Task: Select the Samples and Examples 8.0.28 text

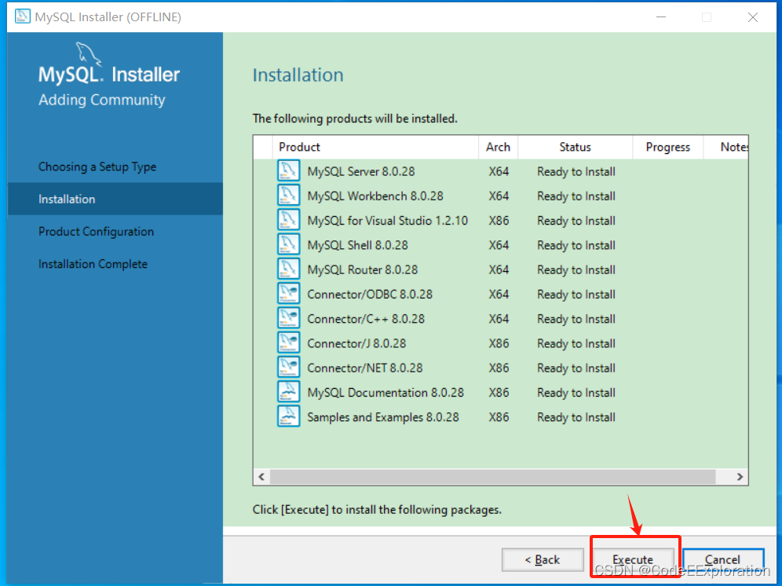Action: (383, 417)
